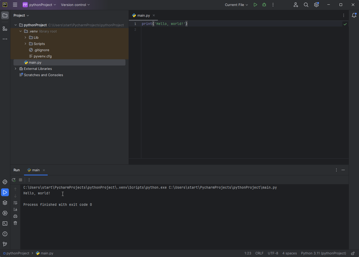Open Python Console tool window
Image resolution: width=359 pixels, height=257 pixels.
pos(5,182)
